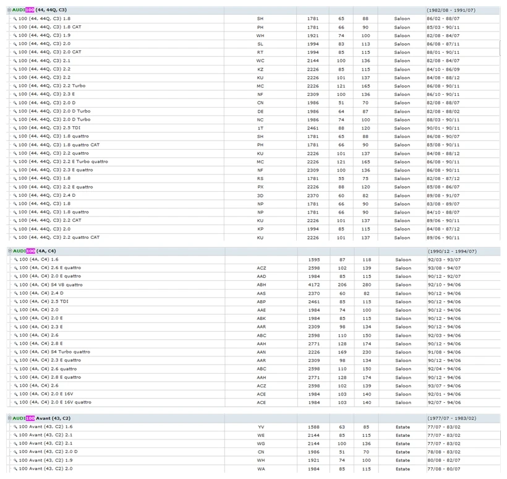The height and width of the screenshot is (479, 507).
Task: Click magnifier icon next to 100 Avant (43, C2) 1.6
Action: pyautogui.click(x=15, y=427)
